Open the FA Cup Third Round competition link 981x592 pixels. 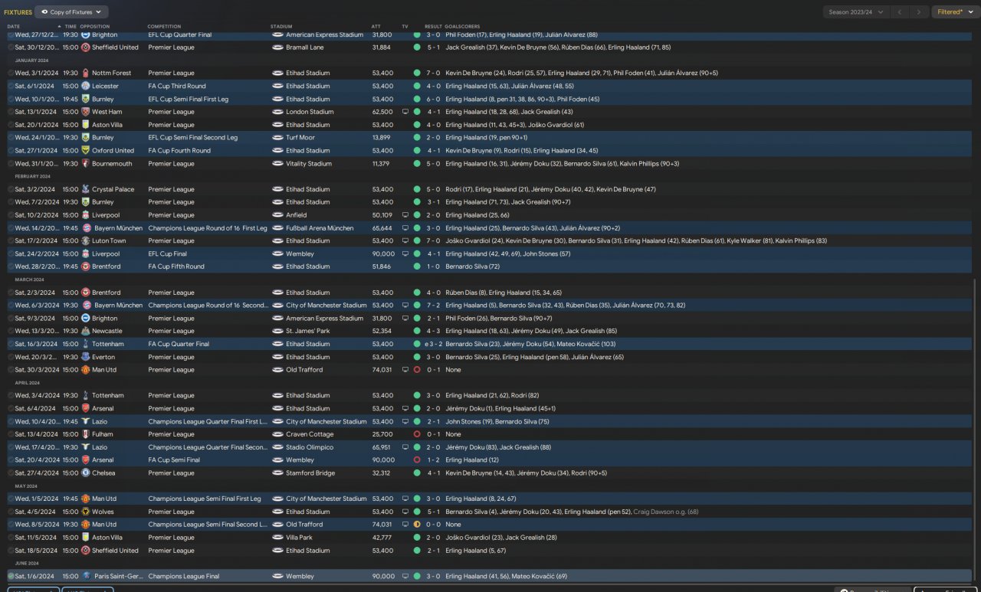[x=177, y=87]
